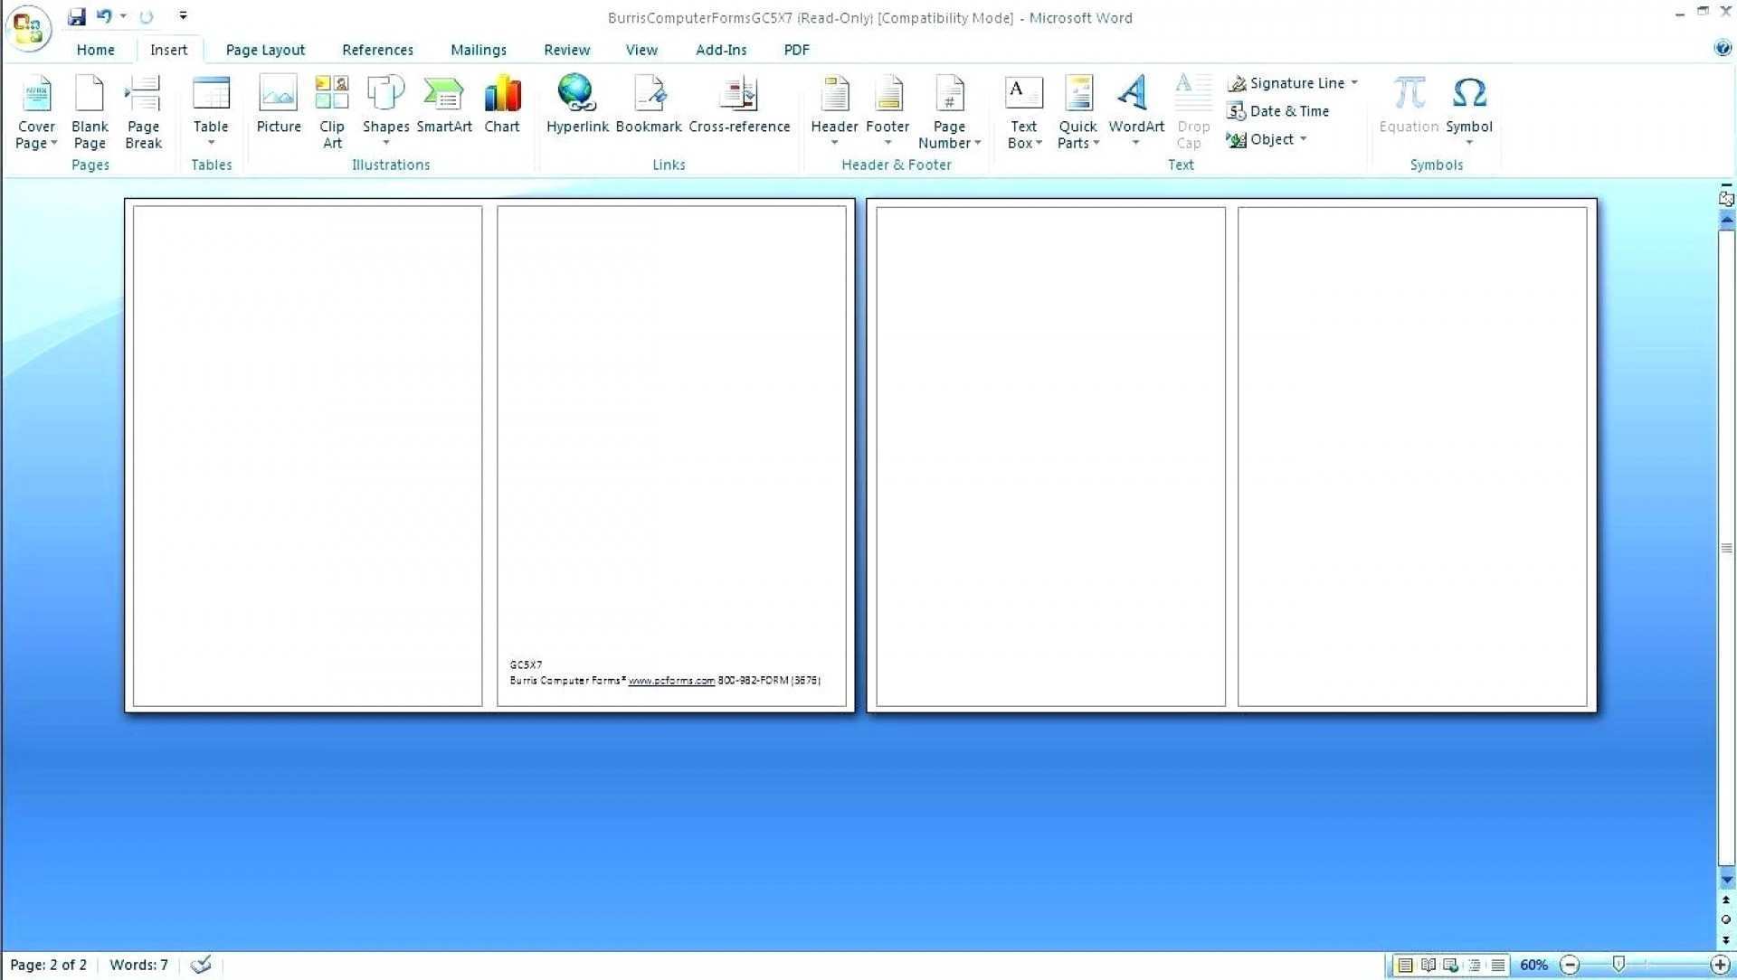Image resolution: width=1737 pixels, height=980 pixels.
Task: Click the Insert tab in ribbon
Action: tap(168, 49)
